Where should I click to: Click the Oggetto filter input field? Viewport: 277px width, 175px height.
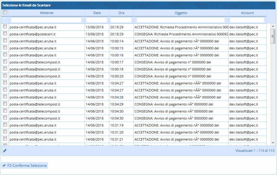coord(181,20)
